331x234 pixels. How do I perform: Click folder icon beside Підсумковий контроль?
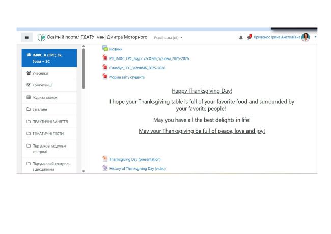29,164
